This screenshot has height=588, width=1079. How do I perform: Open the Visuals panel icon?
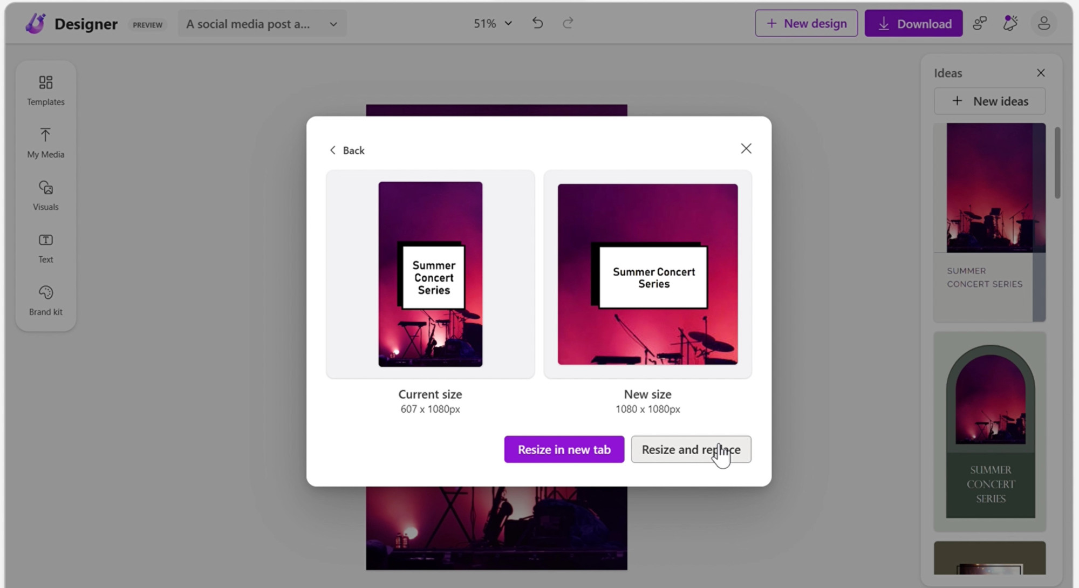click(x=45, y=188)
